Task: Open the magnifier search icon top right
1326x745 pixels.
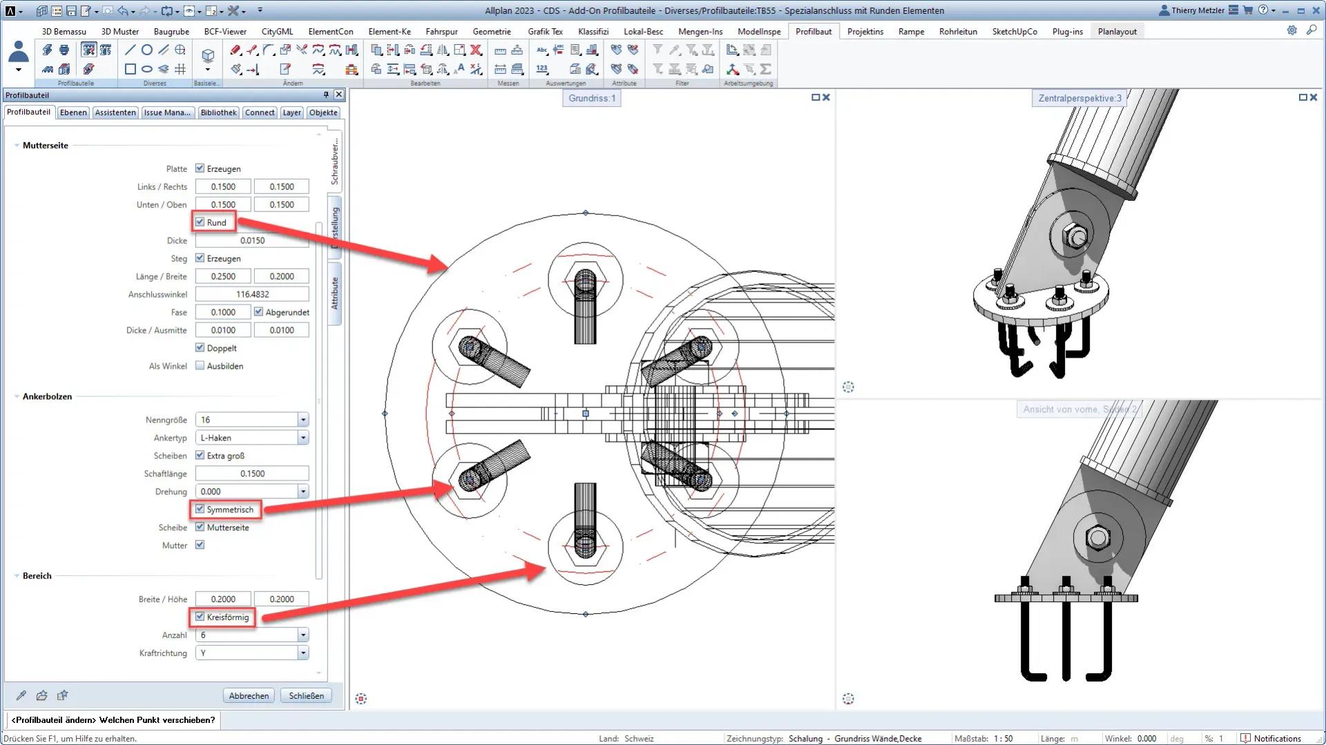Action: click(x=1312, y=30)
